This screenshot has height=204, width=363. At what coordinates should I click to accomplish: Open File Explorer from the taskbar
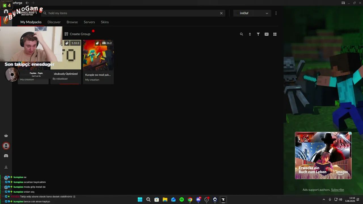coord(165,199)
